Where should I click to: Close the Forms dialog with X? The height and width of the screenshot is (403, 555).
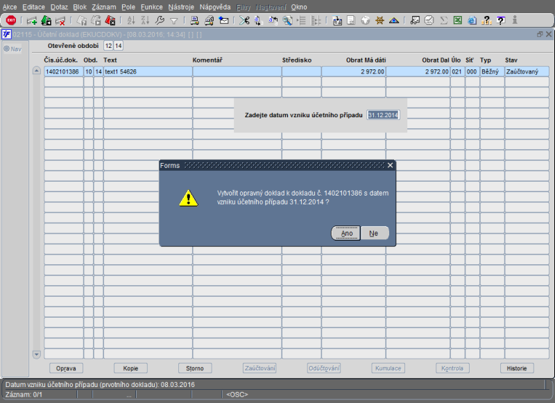(x=390, y=165)
